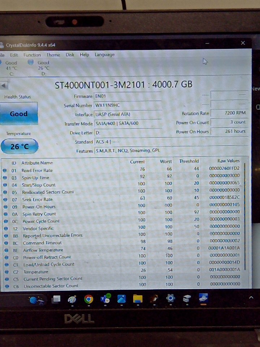
Task: Click the status dot for Vendor Specific
Action: [x=6, y=228]
